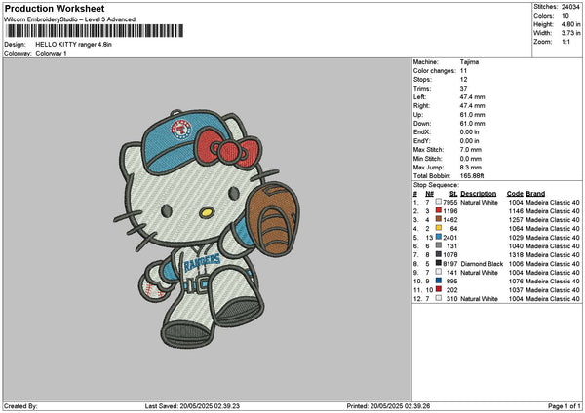Click the Total Bobbin value 165.88ft

475,172
